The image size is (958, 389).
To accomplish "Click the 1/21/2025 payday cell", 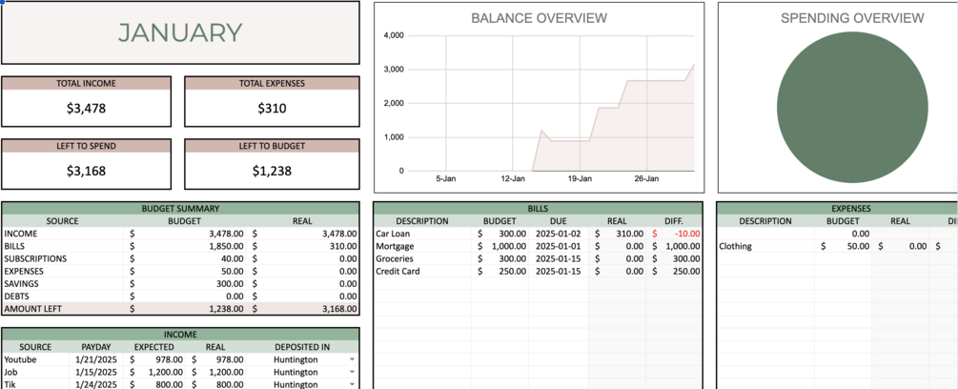I will [96, 359].
